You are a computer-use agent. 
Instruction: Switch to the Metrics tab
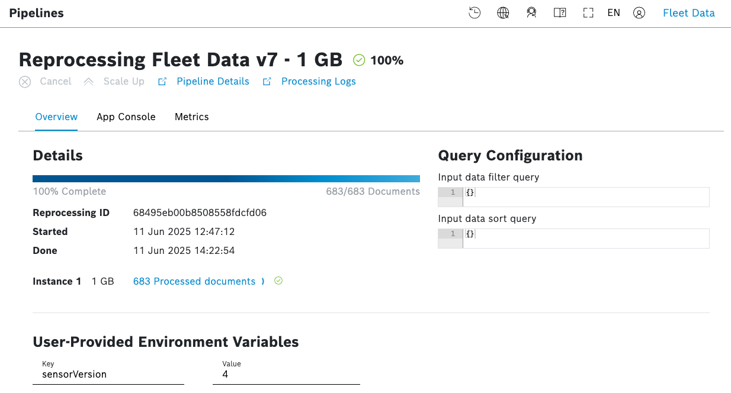click(x=191, y=117)
